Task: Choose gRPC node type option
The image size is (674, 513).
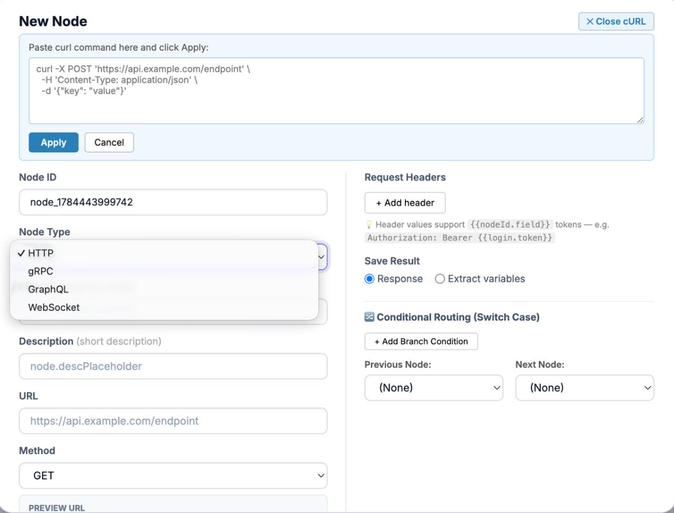Action: 164,271
